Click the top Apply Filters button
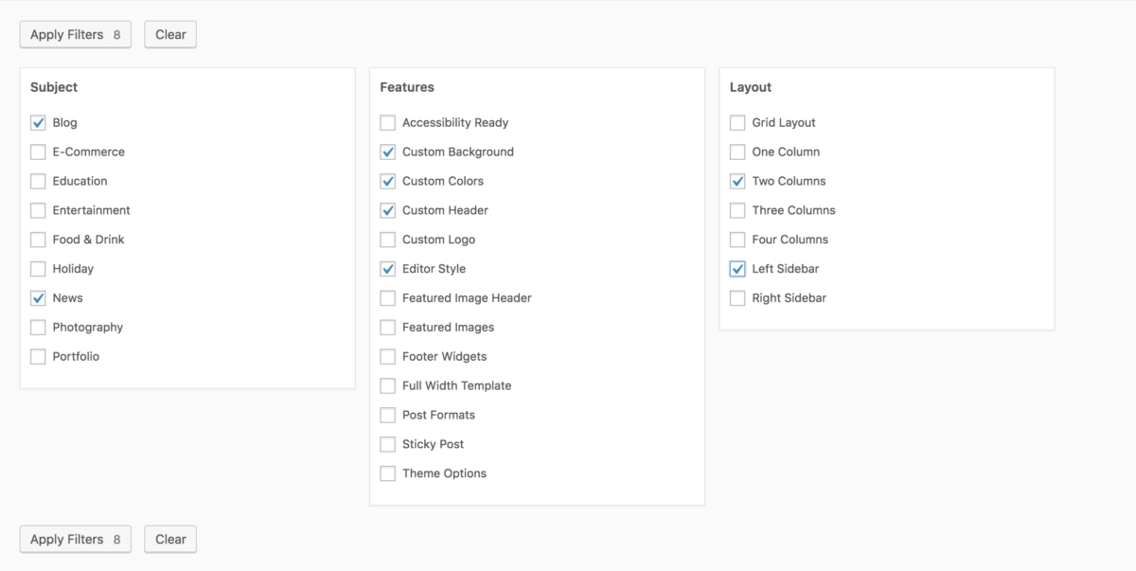Image resolution: width=1136 pixels, height=571 pixels. pos(75,34)
